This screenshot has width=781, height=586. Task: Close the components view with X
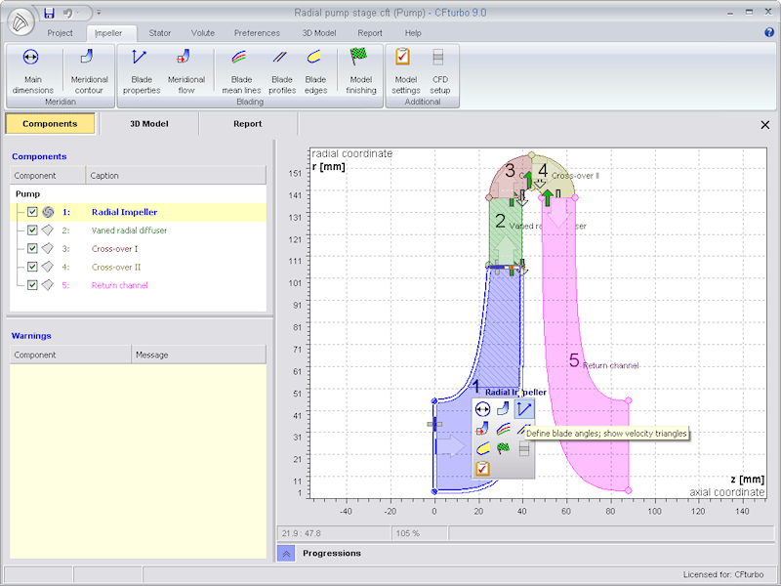(765, 125)
